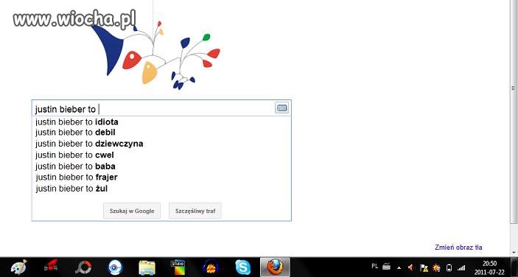The image size is (518, 277).
Task: Choose suggestion 'justin bieber to dziewczyna'
Action: [x=161, y=144]
